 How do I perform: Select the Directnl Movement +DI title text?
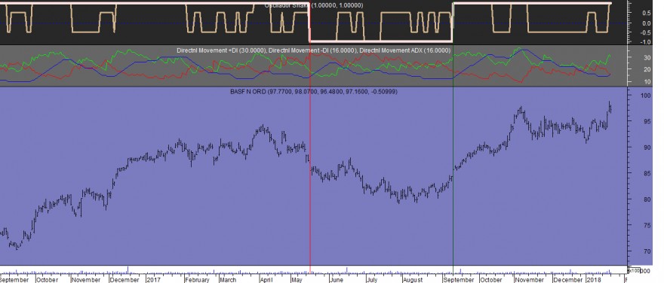pos(222,50)
